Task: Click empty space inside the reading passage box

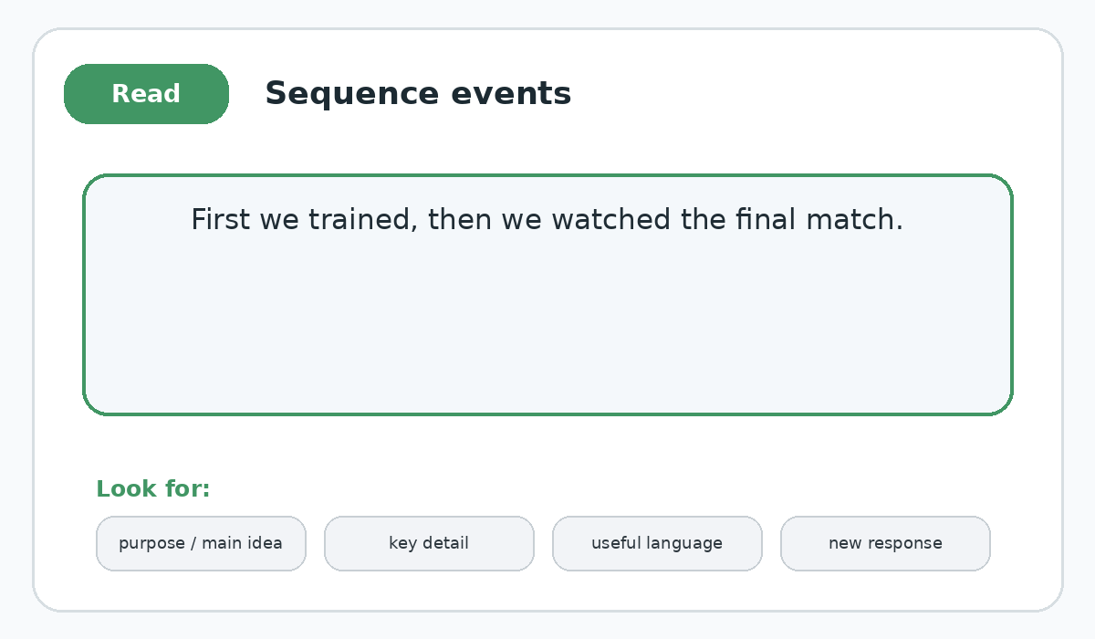Action: point(547,329)
